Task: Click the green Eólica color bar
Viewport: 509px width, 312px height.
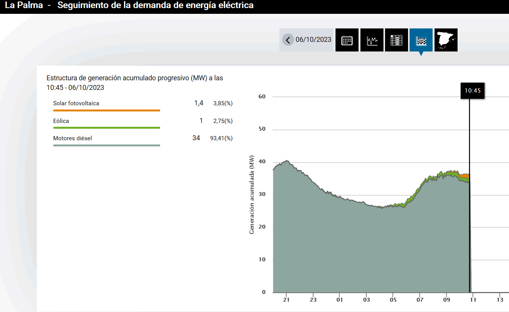Action: (106, 128)
